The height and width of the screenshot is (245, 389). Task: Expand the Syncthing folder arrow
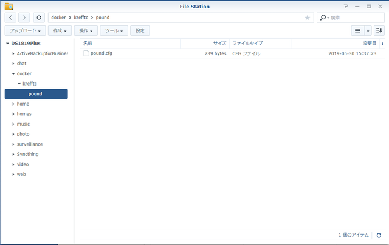[13, 155]
